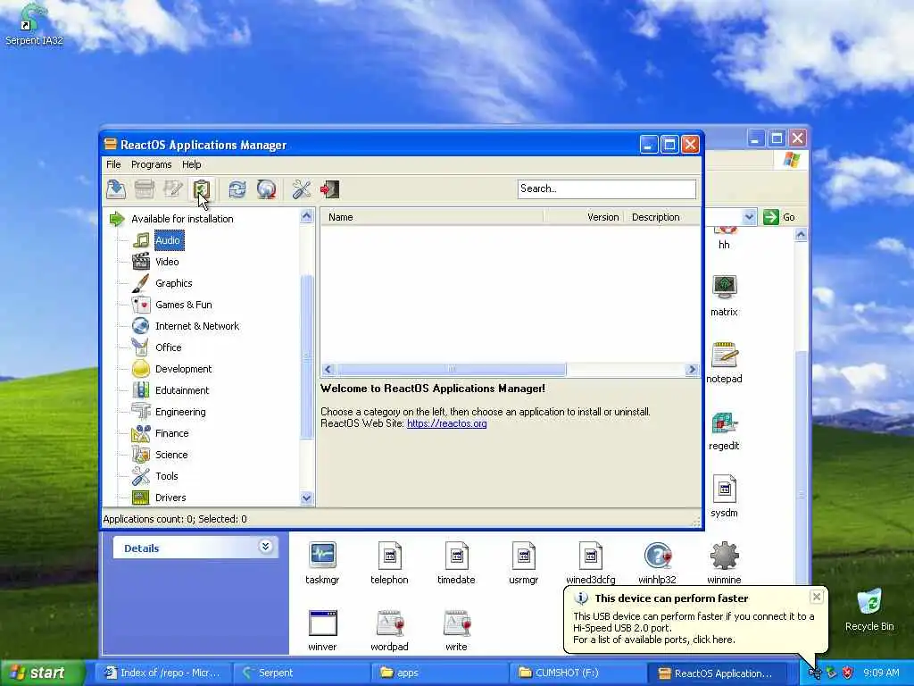Select the Serpent IA32 desktop shortcut
The image size is (914, 686).
click(34, 24)
